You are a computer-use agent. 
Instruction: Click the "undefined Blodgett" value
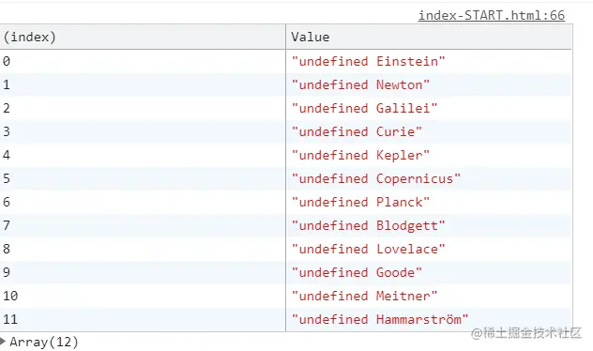[368, 225]
